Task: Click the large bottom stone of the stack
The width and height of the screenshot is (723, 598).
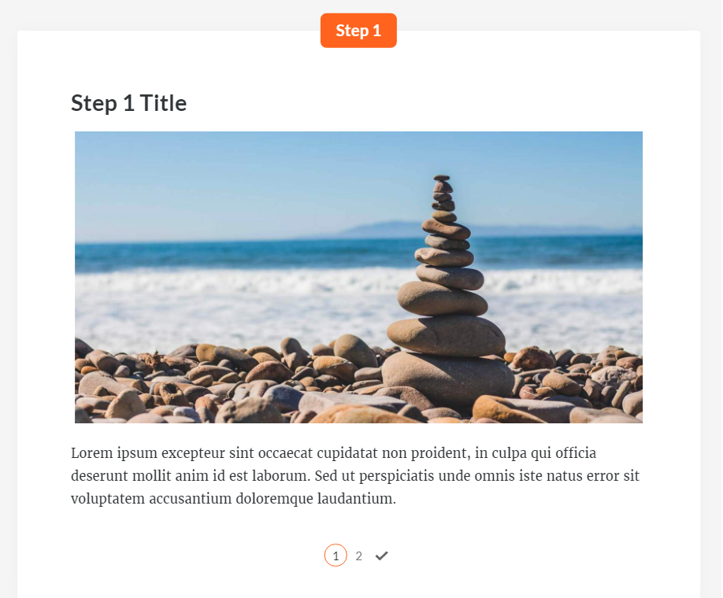Action: click(x=448, y=378)
